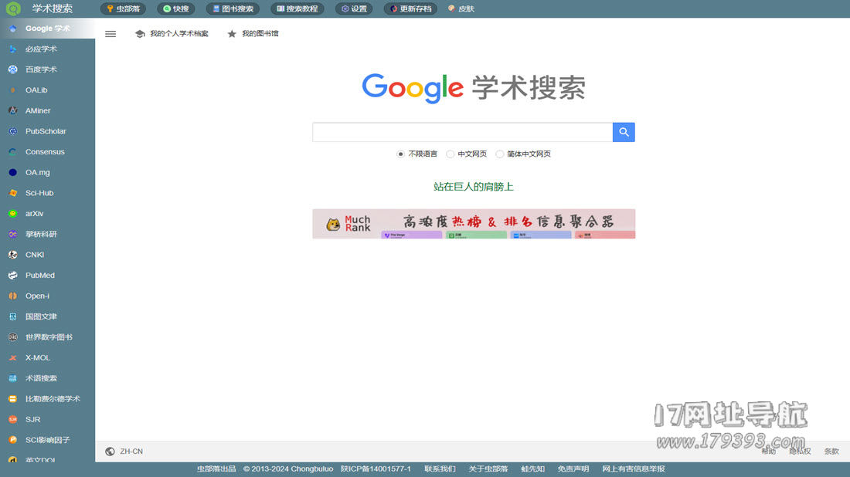850x477 pixels.
Task: Open CNKI from the sidebar
Action: tap(35, 255)
